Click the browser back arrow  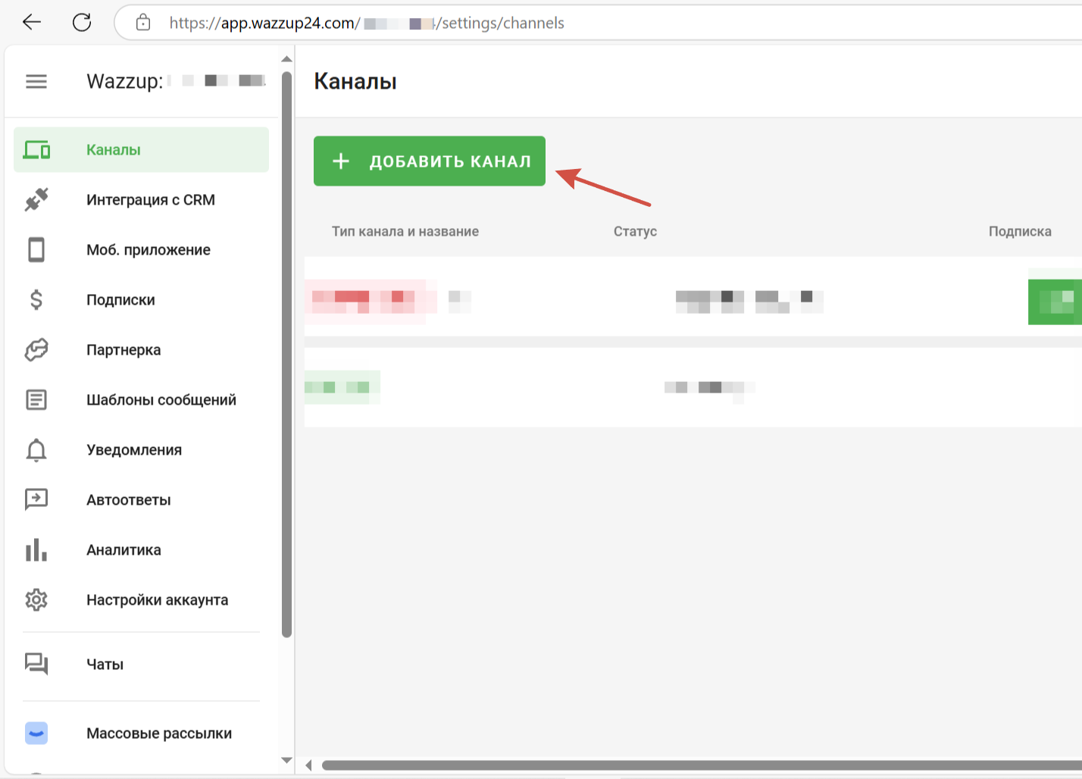pos(32,22)
